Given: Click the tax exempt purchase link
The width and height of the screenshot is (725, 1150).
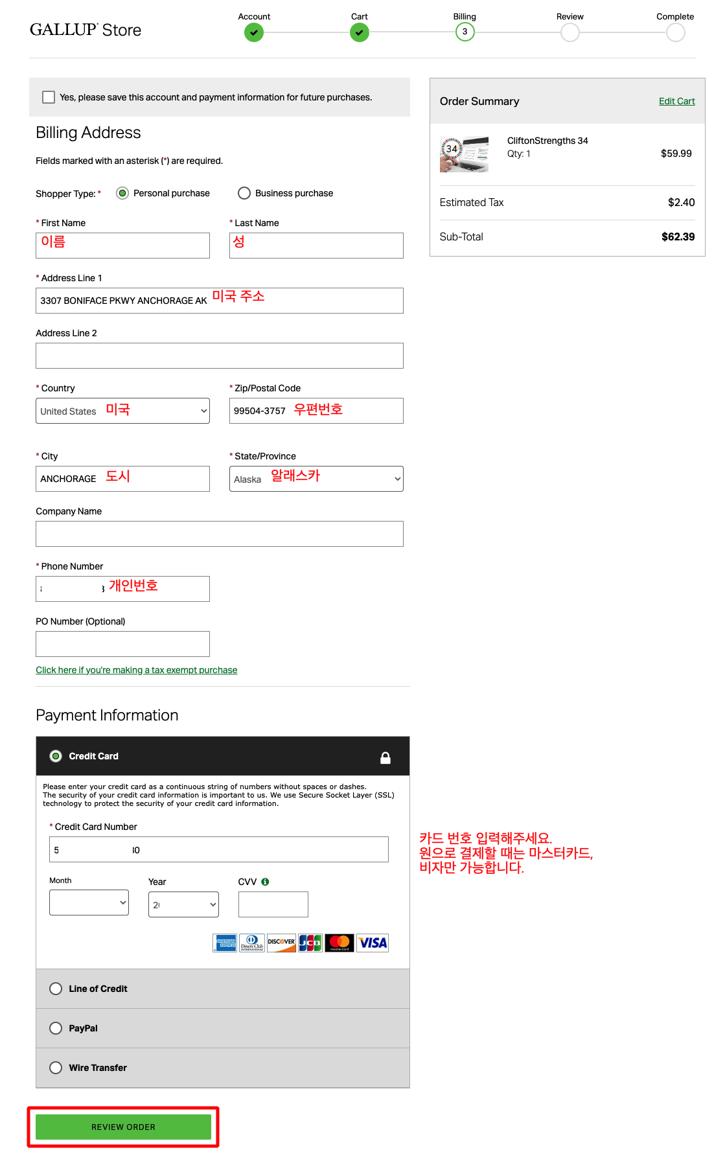Looking at the screenshot, I should (x=136, y=670).
